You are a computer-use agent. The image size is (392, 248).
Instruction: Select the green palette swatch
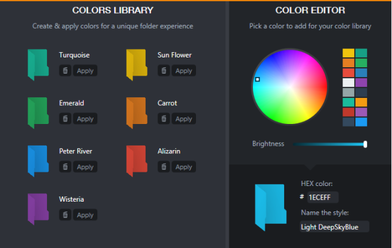[361, 63]
